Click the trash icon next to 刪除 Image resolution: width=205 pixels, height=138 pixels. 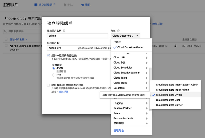click(65, 5)
